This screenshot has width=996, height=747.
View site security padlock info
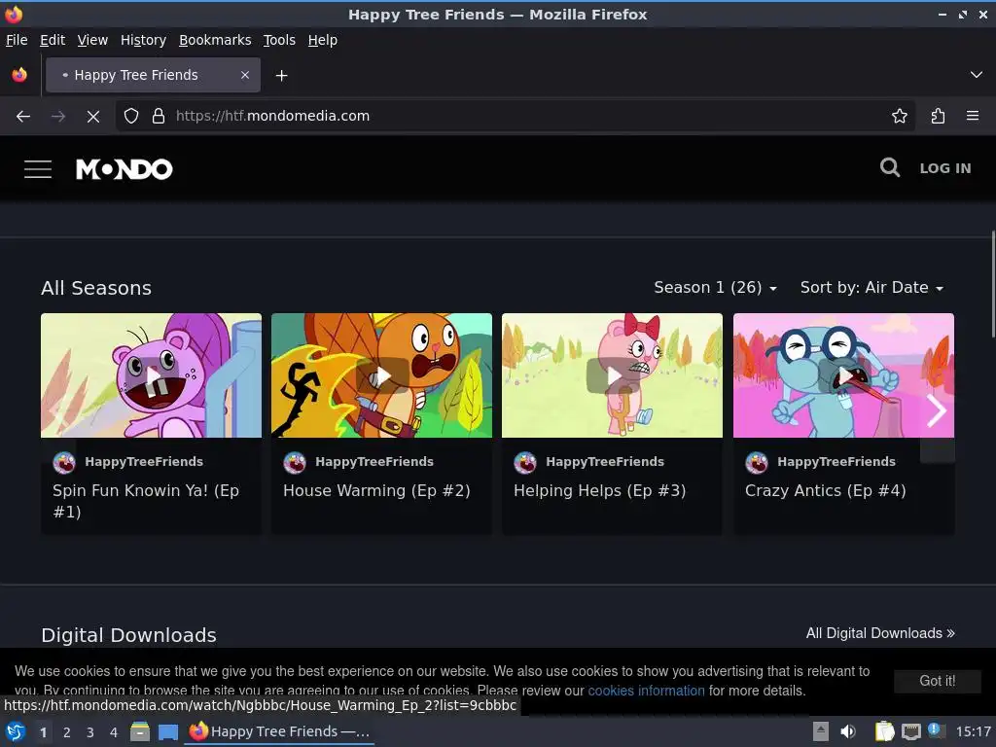pyautogui.click(x=159, y=117)
